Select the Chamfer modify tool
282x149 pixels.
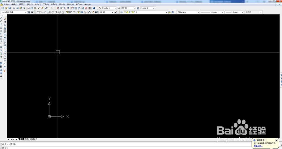[5, 64]
